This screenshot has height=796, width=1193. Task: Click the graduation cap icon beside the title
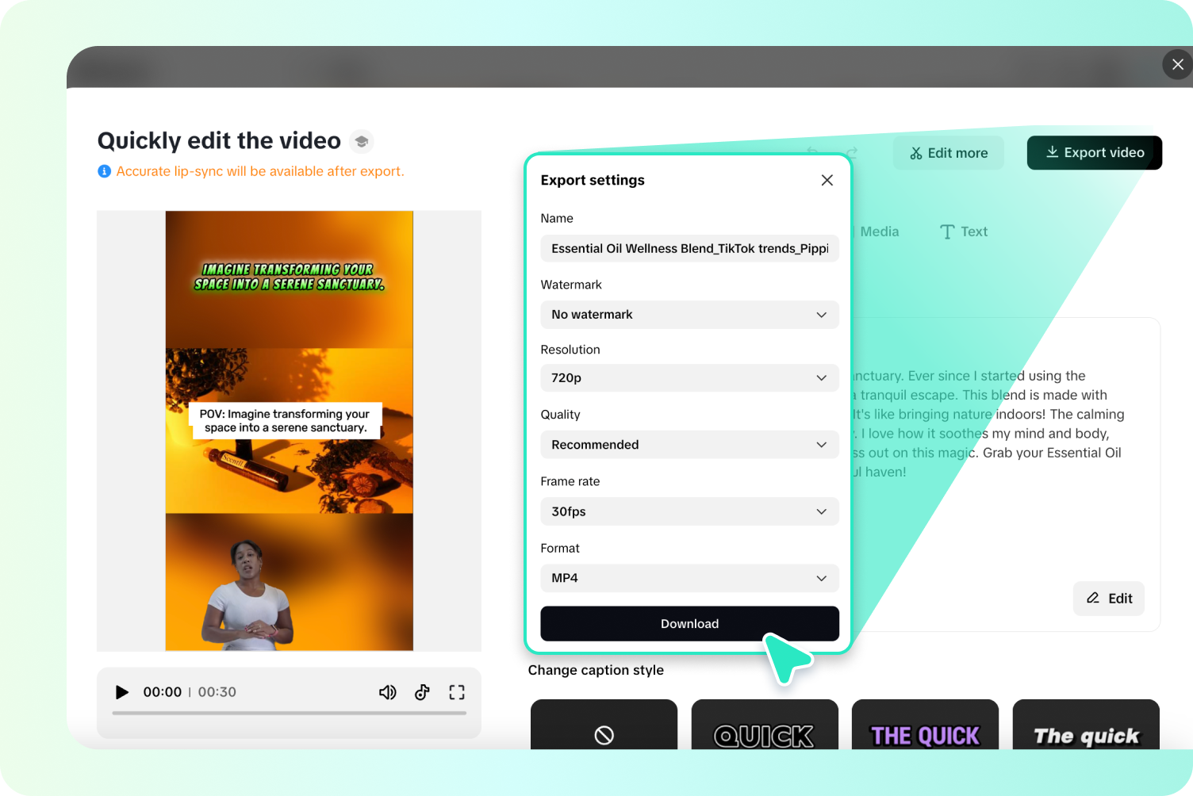pyautogui.click(x=362, y=140)
